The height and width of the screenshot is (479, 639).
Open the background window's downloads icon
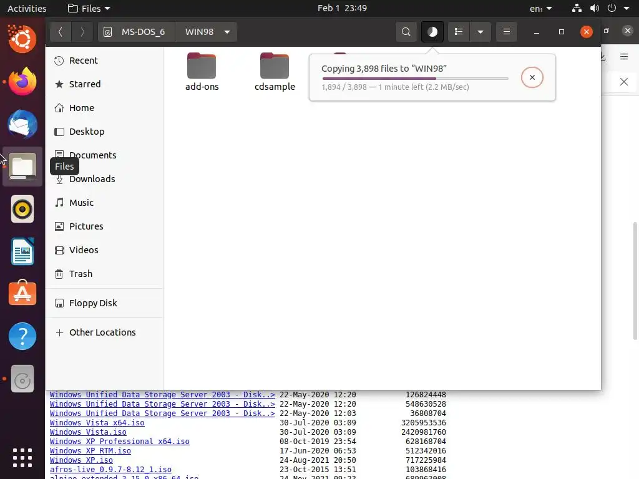pos(603,57)
